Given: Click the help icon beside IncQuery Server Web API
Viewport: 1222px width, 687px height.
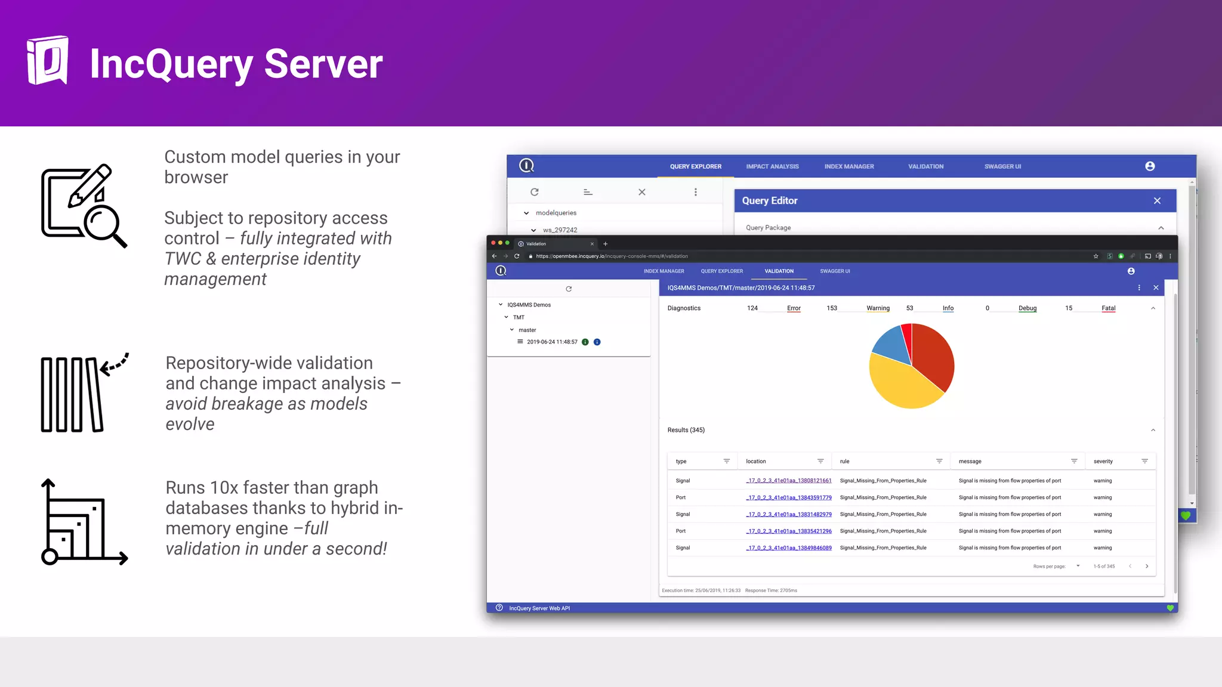Looking at the screenshot, I should click(499, 608).
